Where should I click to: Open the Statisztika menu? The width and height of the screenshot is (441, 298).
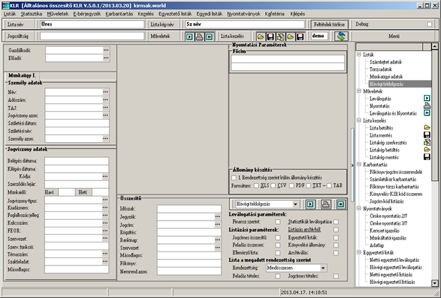32,14
